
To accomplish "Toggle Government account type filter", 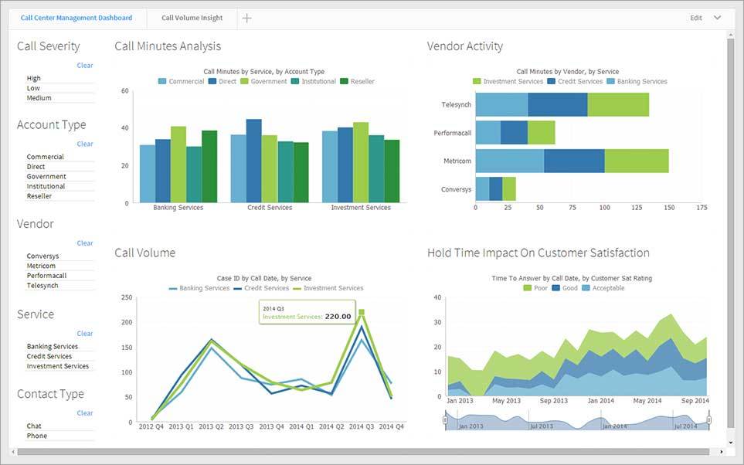I will [46, 176].
